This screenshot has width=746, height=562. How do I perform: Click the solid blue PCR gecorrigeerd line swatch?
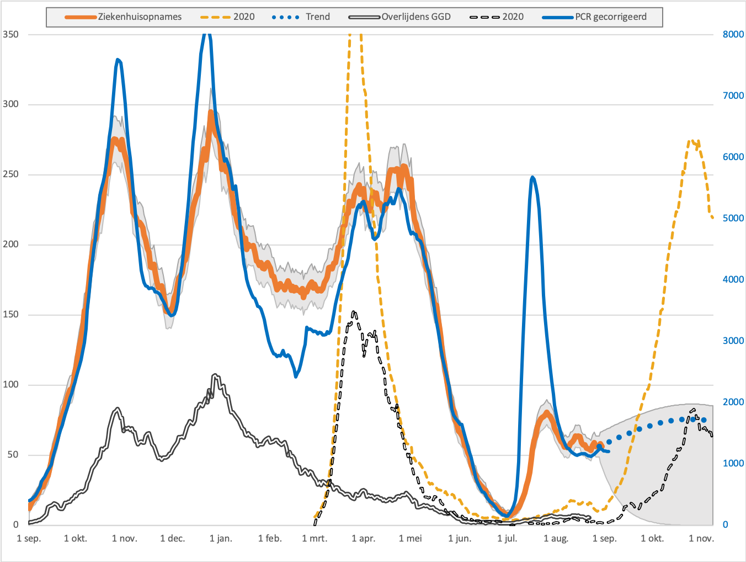click(558, 17)
